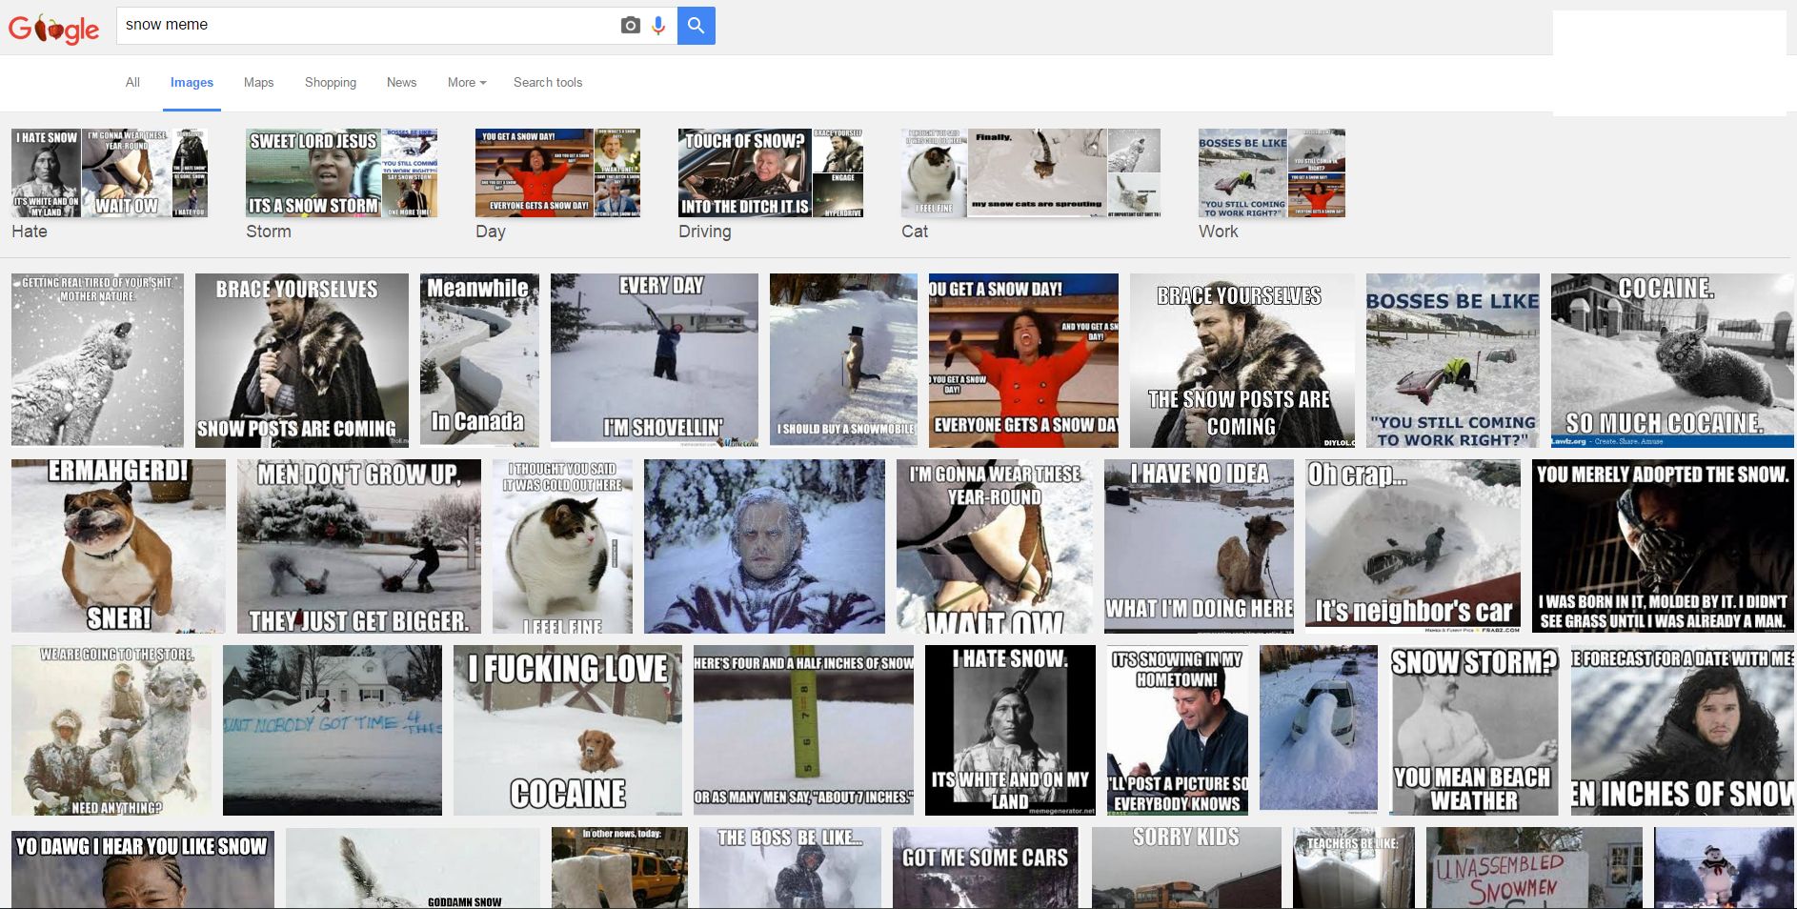
Task: View the 'Got me some cars' meme
Action: coord(986,868)
